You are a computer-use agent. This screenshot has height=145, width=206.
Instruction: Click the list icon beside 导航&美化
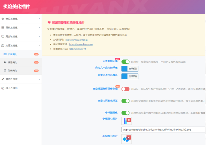tap(3, 28)
